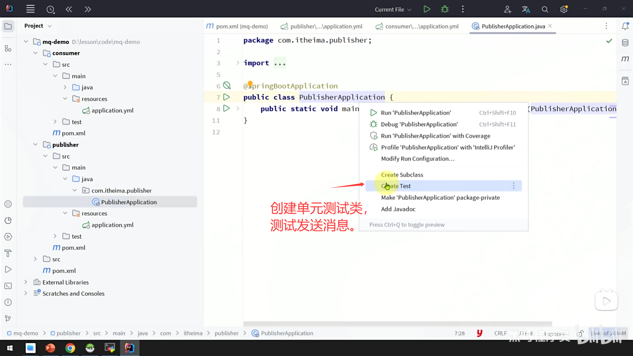633x356 pixels.
Task: Open the Maven tool window icon
Action: click(x=625, y=59)
